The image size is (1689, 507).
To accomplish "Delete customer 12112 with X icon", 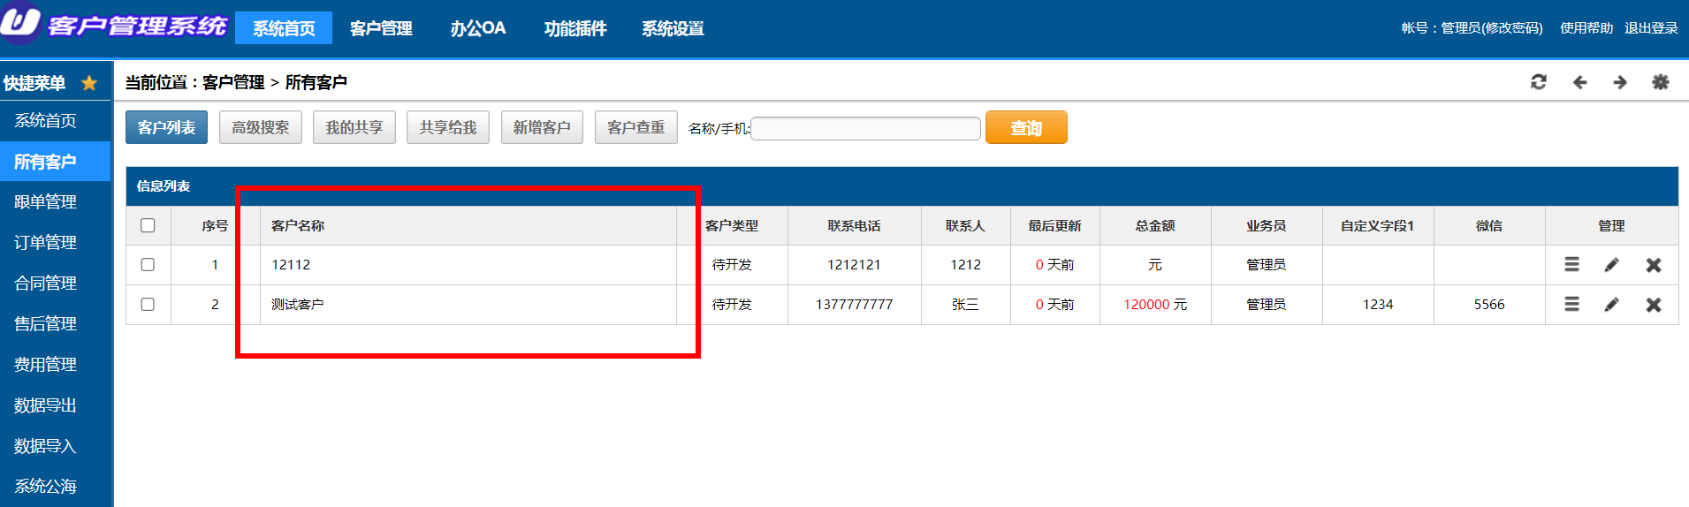I will (x=1654, y=265).
